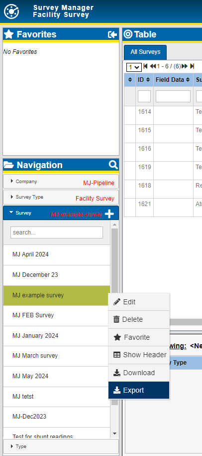Go to next page of table
The image size is (202, 456).
(x=184, y=66)
